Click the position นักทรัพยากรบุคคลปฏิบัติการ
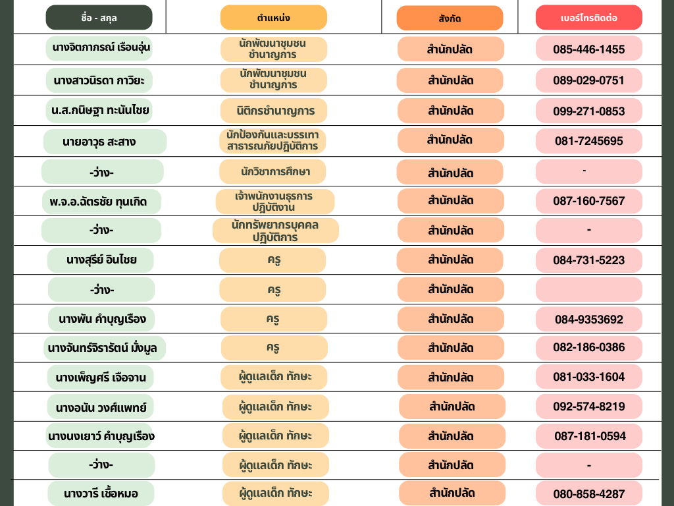 (275, 231)
